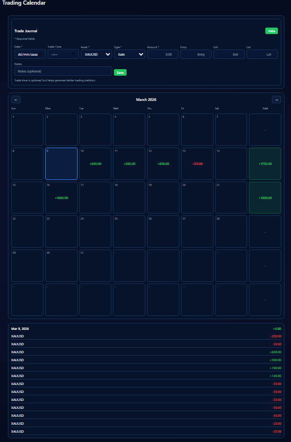Screen dimensions: 291x442
Task: Open the Asset dropdown showing XAUUSD
Action: (96, 54)
